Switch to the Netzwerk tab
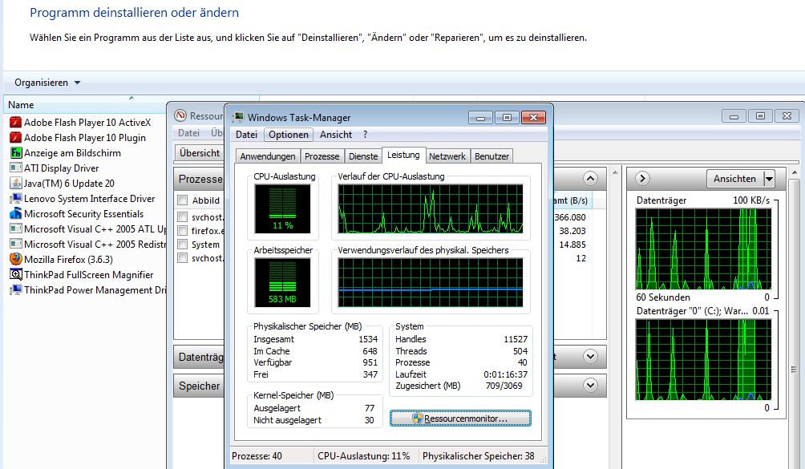 pyautogui.click(x=447, y=156)
